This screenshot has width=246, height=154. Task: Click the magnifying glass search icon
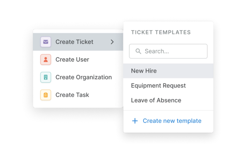[x=138, y=51]
